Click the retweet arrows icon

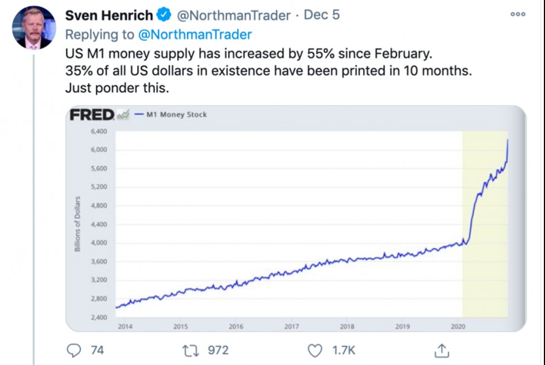pyautogui.click(x=190, y=350)
